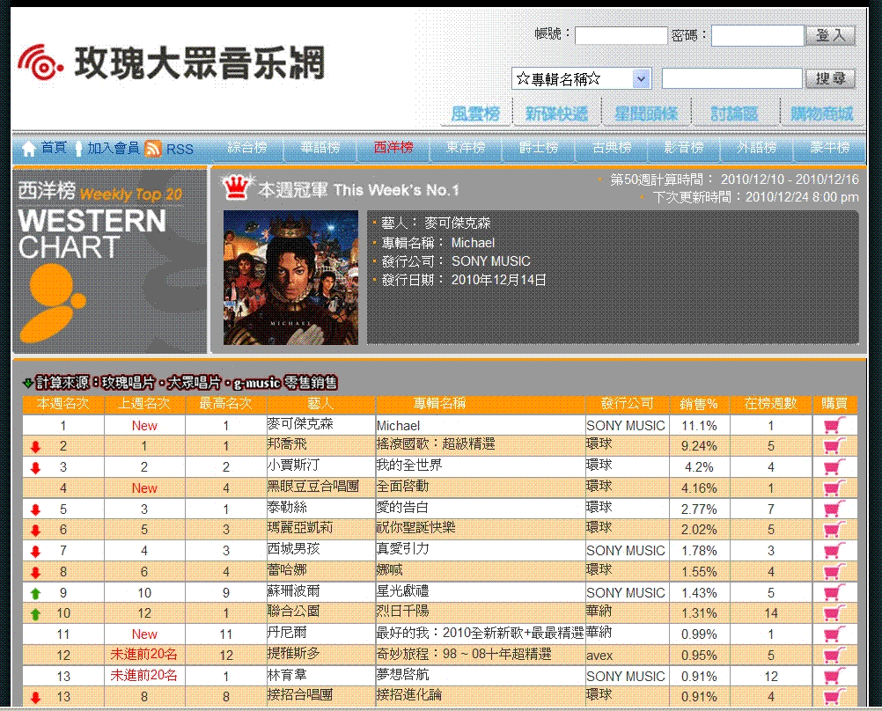Click artist name 林育羣
Image resolution: width=882 pixels, height=711 pixels.
pos(287,674)
